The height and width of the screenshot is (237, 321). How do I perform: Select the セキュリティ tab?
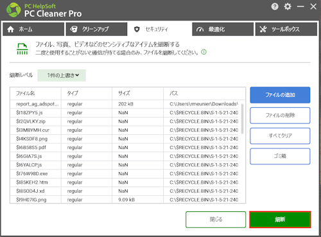click(160, 29)
